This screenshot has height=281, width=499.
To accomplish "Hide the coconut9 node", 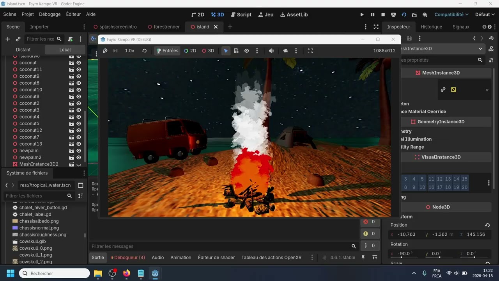I will coord(79,76).
